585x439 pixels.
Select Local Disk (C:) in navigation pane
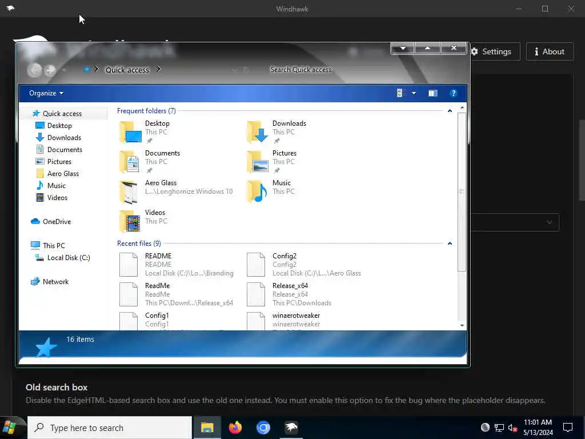[69, 257]
